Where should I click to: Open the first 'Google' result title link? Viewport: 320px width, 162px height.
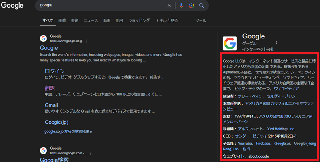click(x=49, y=48)
